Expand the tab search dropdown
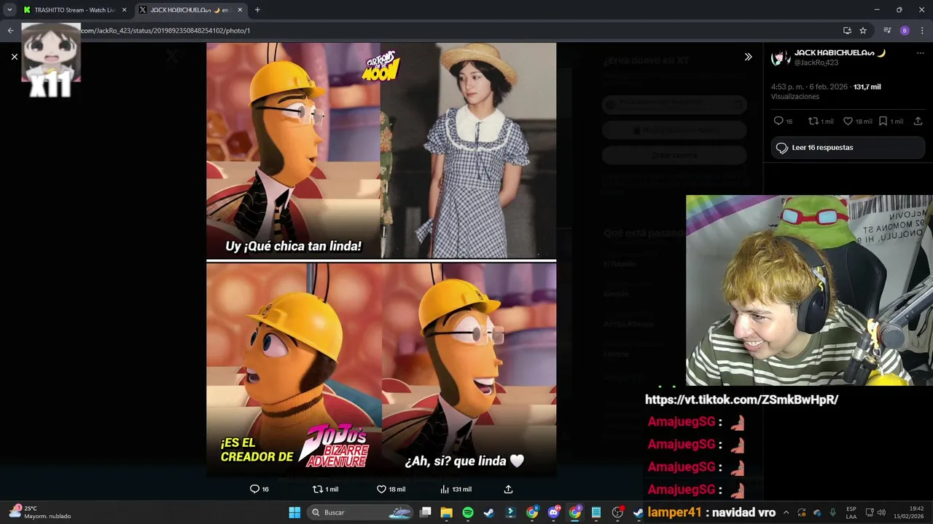 tap(9, 10)
